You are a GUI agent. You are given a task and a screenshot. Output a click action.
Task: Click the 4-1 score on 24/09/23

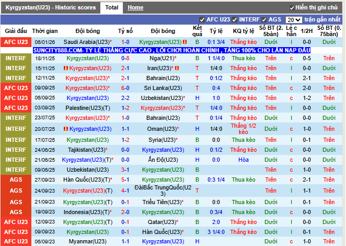click(125, 191)
